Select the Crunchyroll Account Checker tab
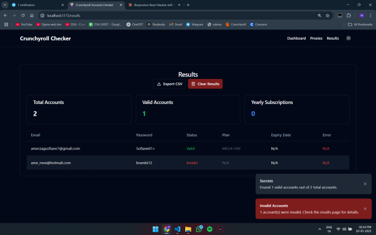Image resolution: width=376 pixels, height=235 pixels. pyautogui.click(x=96, y=5)
